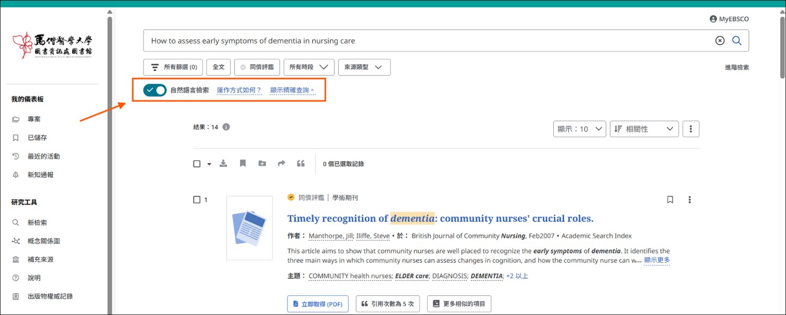
Task: Open the results info icon next to 結果：14
Action: point(226,127)
